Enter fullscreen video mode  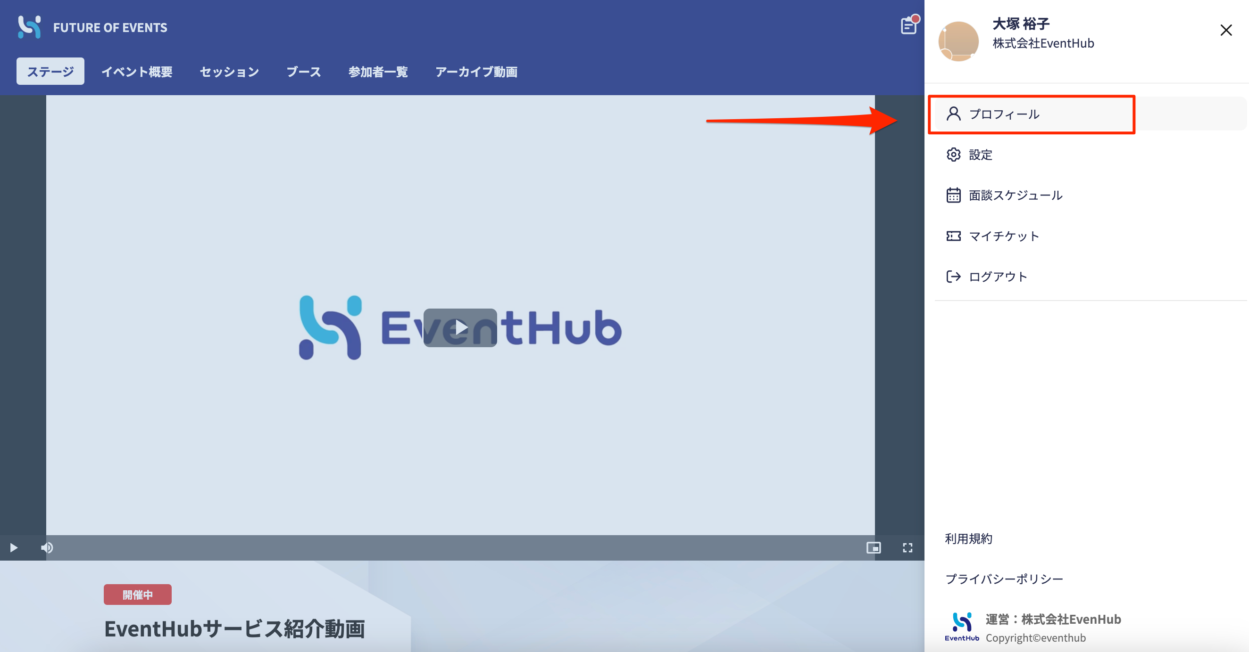(x=908, y=548)
